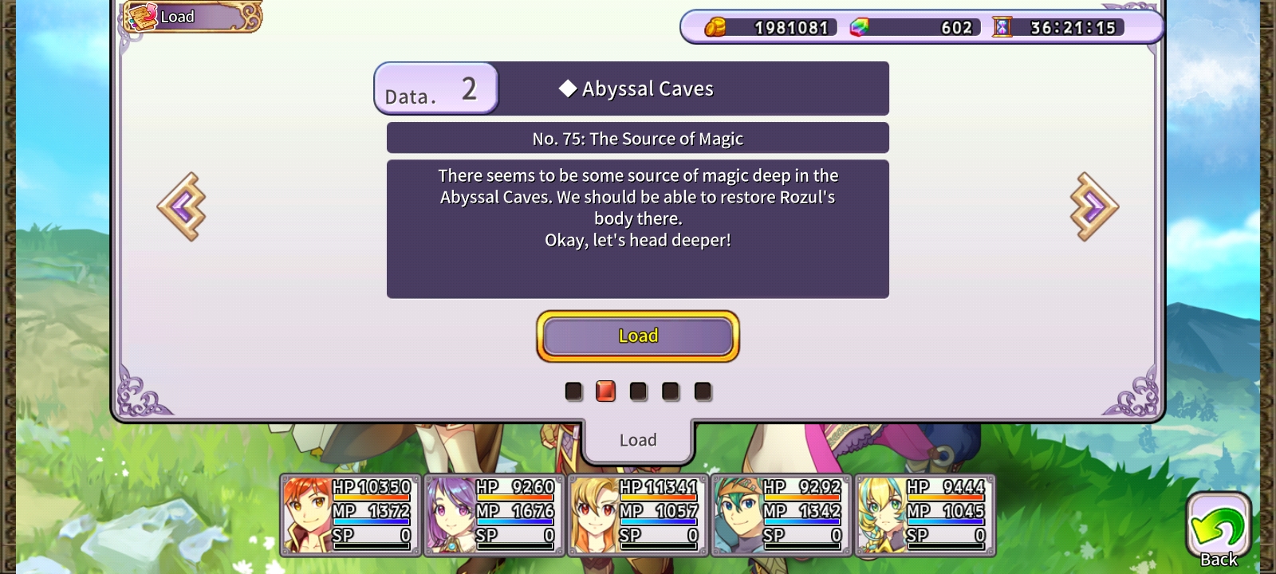Click the blonde character's HP bar

coord(658,487)
